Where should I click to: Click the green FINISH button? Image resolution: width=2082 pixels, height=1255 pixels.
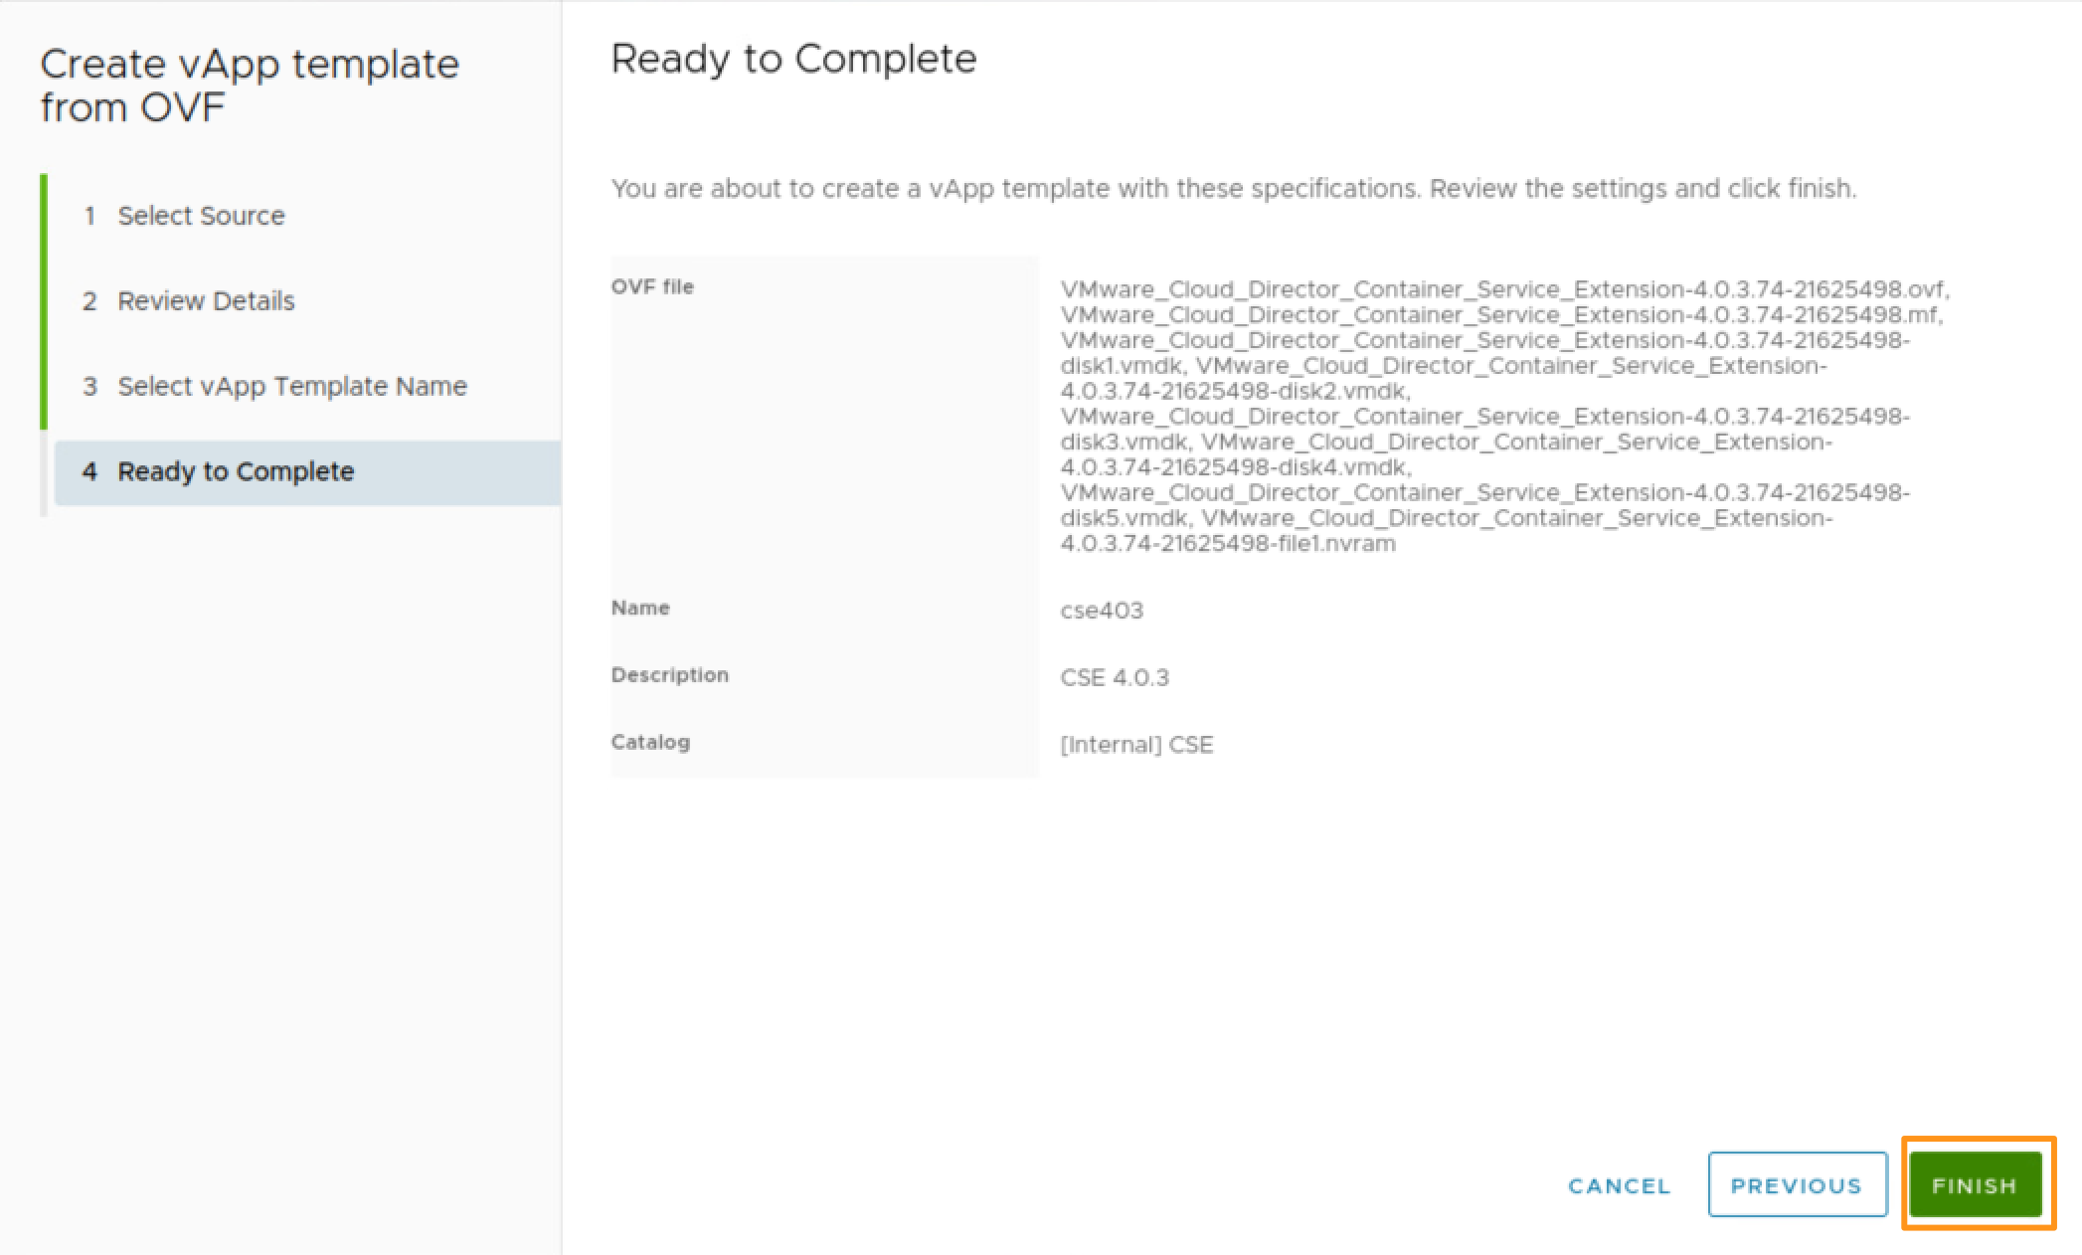point(1975,1184)
